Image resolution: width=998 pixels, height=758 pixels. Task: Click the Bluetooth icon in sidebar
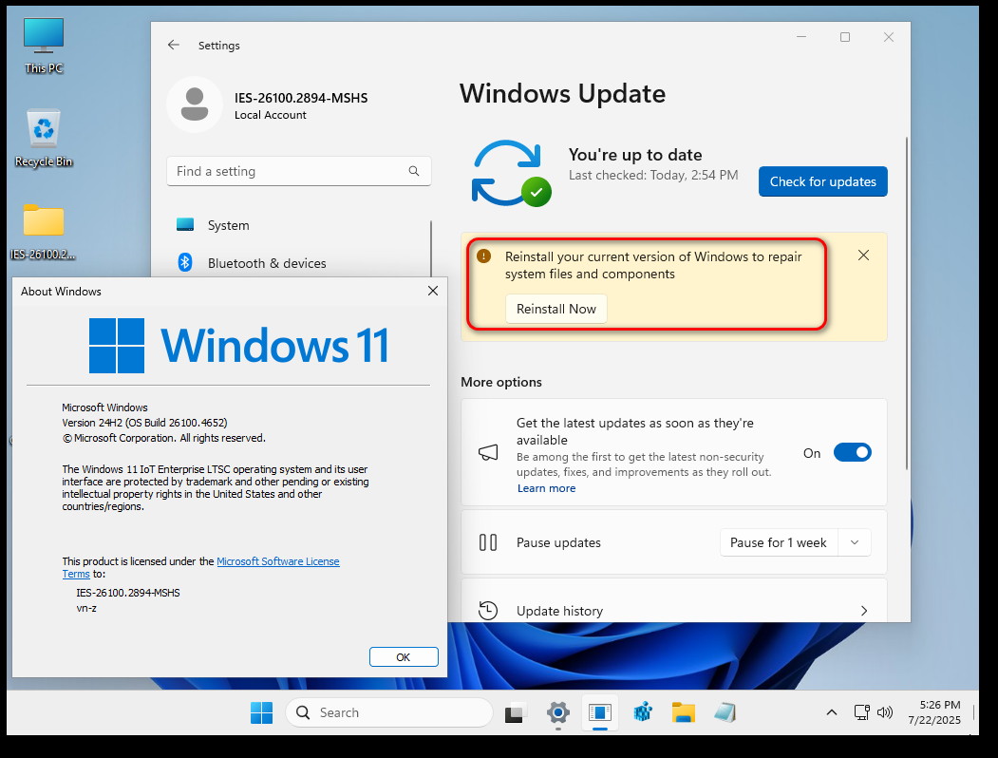pyautogui.click(x=185, y=262)
